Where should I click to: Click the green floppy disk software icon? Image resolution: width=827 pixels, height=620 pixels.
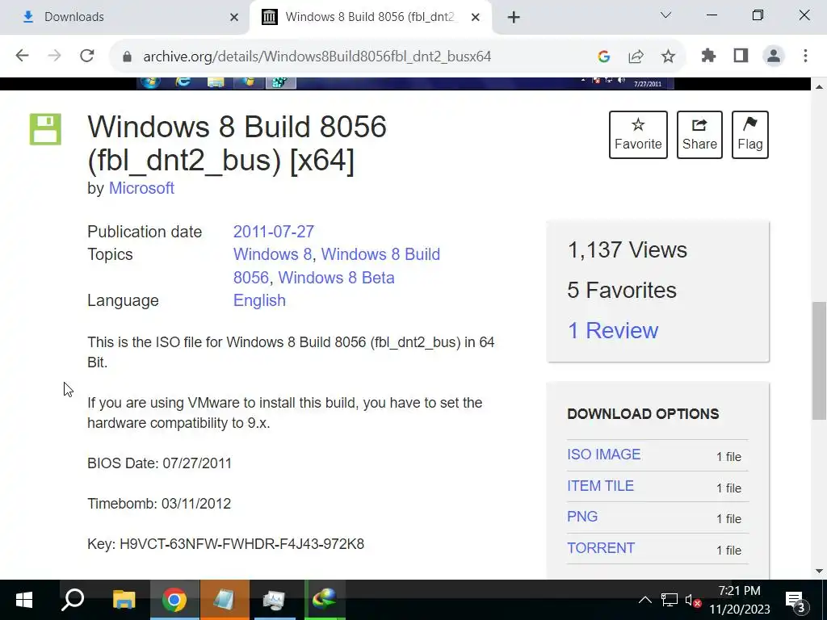click(45, 129)
